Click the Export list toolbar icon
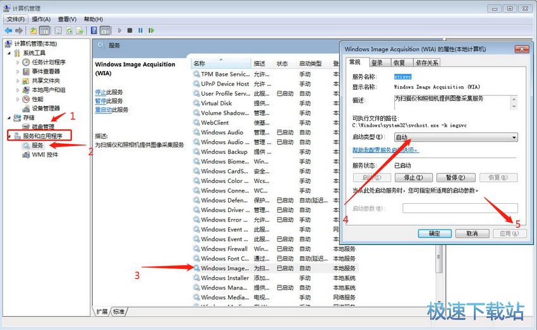 coord(80,30)
